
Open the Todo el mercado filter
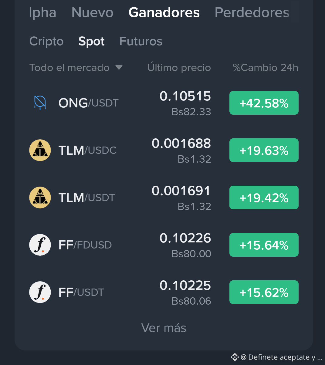pos(76,67)
